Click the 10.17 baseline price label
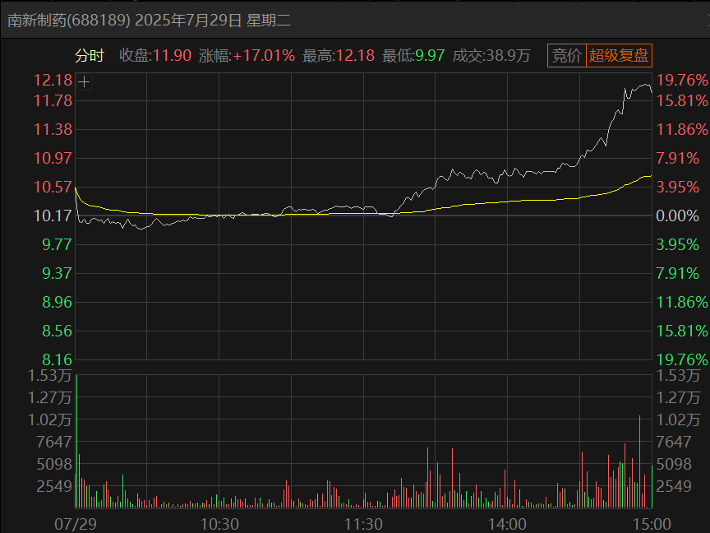 [x=53, y=216]
